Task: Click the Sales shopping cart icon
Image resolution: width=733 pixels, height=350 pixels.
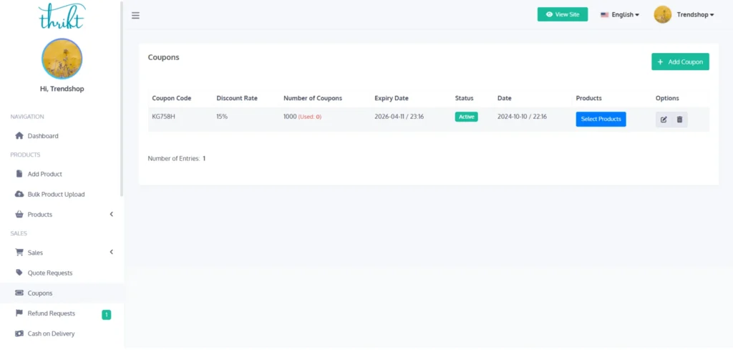Action: [19, 253]
